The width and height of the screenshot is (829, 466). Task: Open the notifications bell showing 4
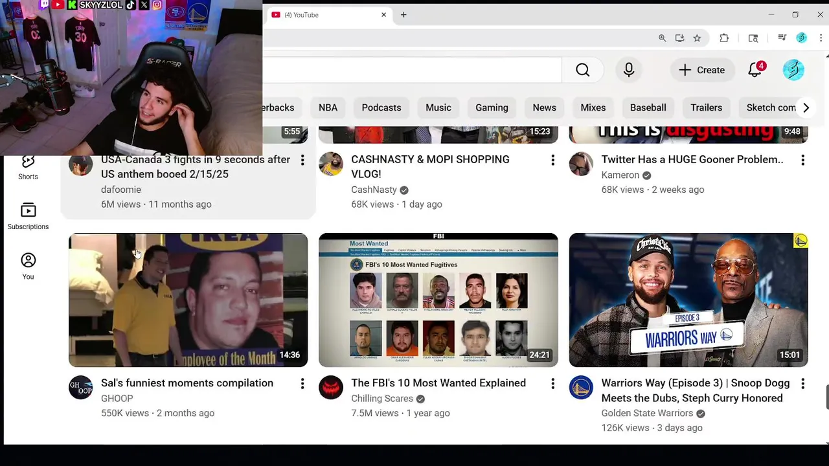click(756, 70)
